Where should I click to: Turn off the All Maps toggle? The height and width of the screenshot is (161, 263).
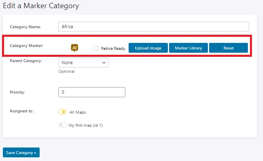click(62, 112)
